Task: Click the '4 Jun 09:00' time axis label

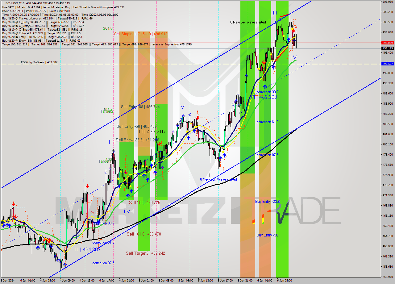Action: point(67,281)
